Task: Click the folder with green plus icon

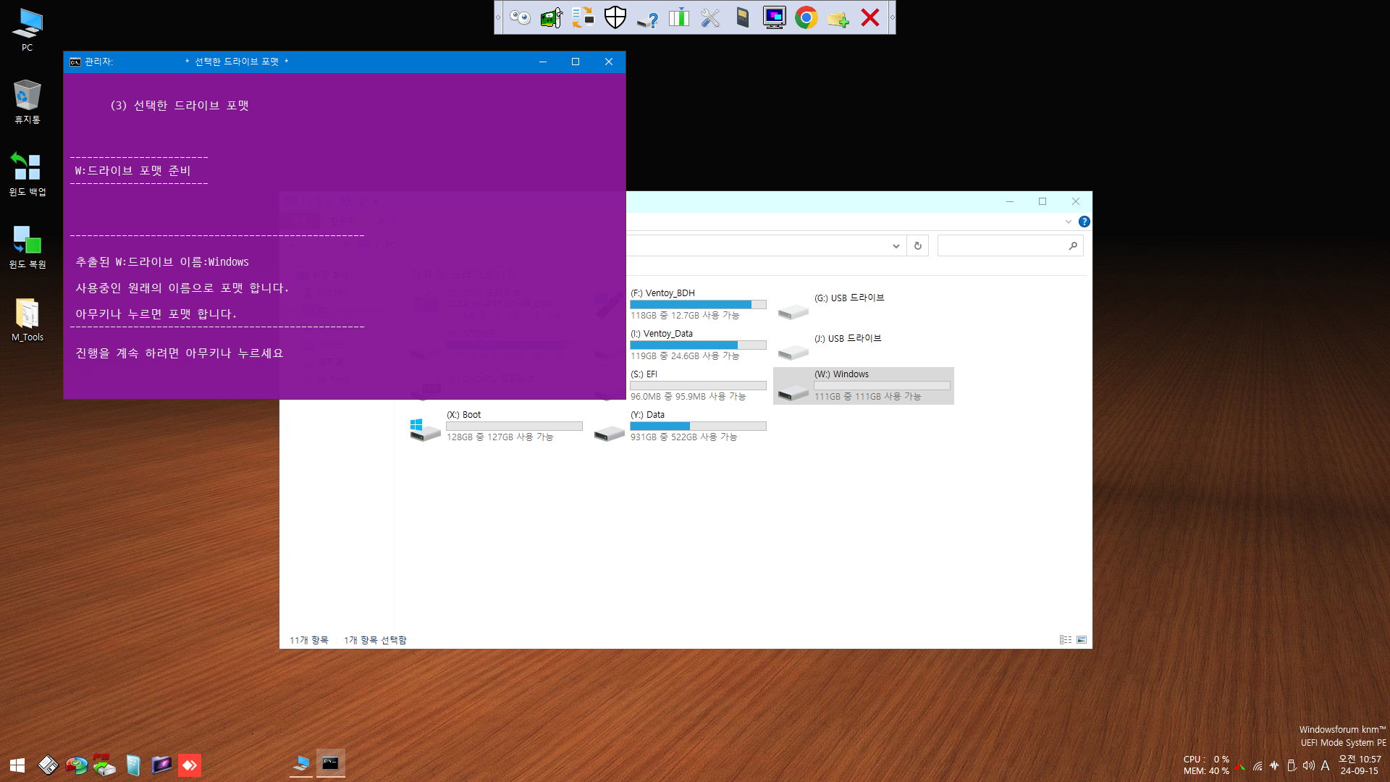Action: (x=838, y=17)
